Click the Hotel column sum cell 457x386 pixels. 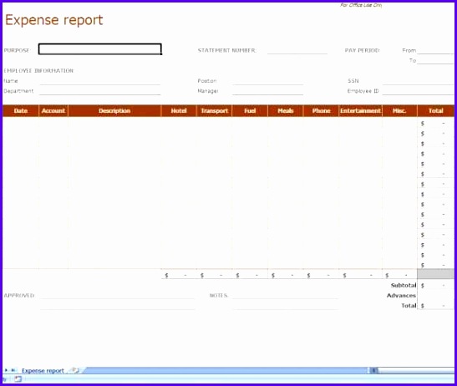tap(179, 275)
